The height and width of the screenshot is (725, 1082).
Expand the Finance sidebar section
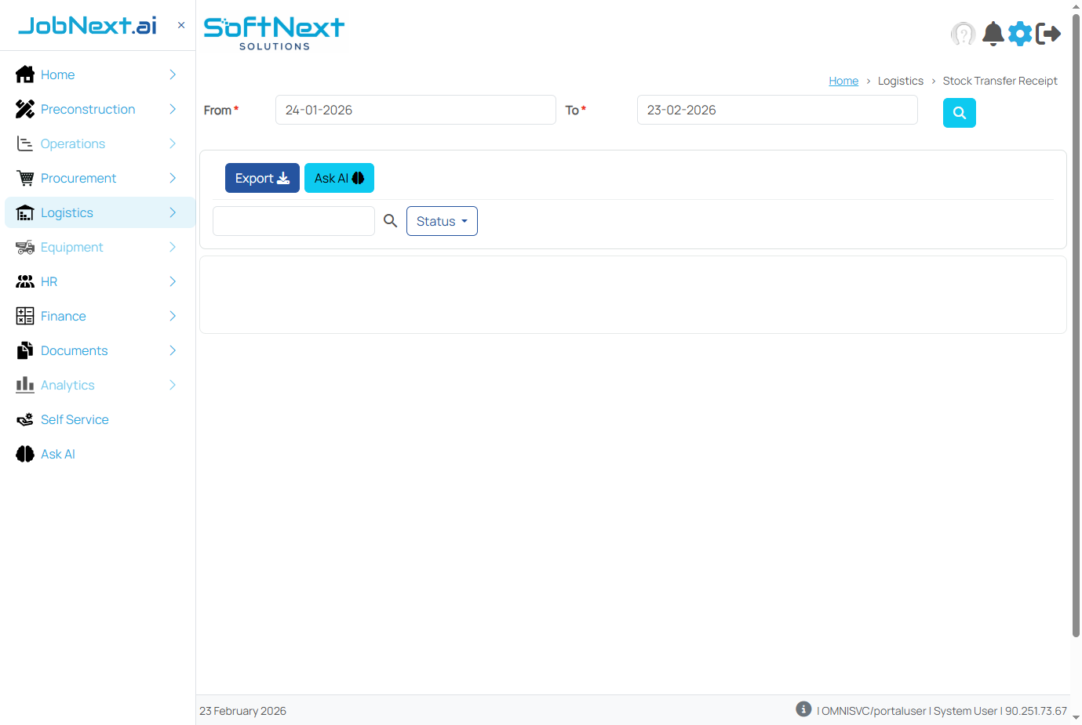[x=63, y=316]
